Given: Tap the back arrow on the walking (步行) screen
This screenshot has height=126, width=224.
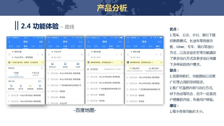Looking at the screenshot, I should tap(89, 42).
